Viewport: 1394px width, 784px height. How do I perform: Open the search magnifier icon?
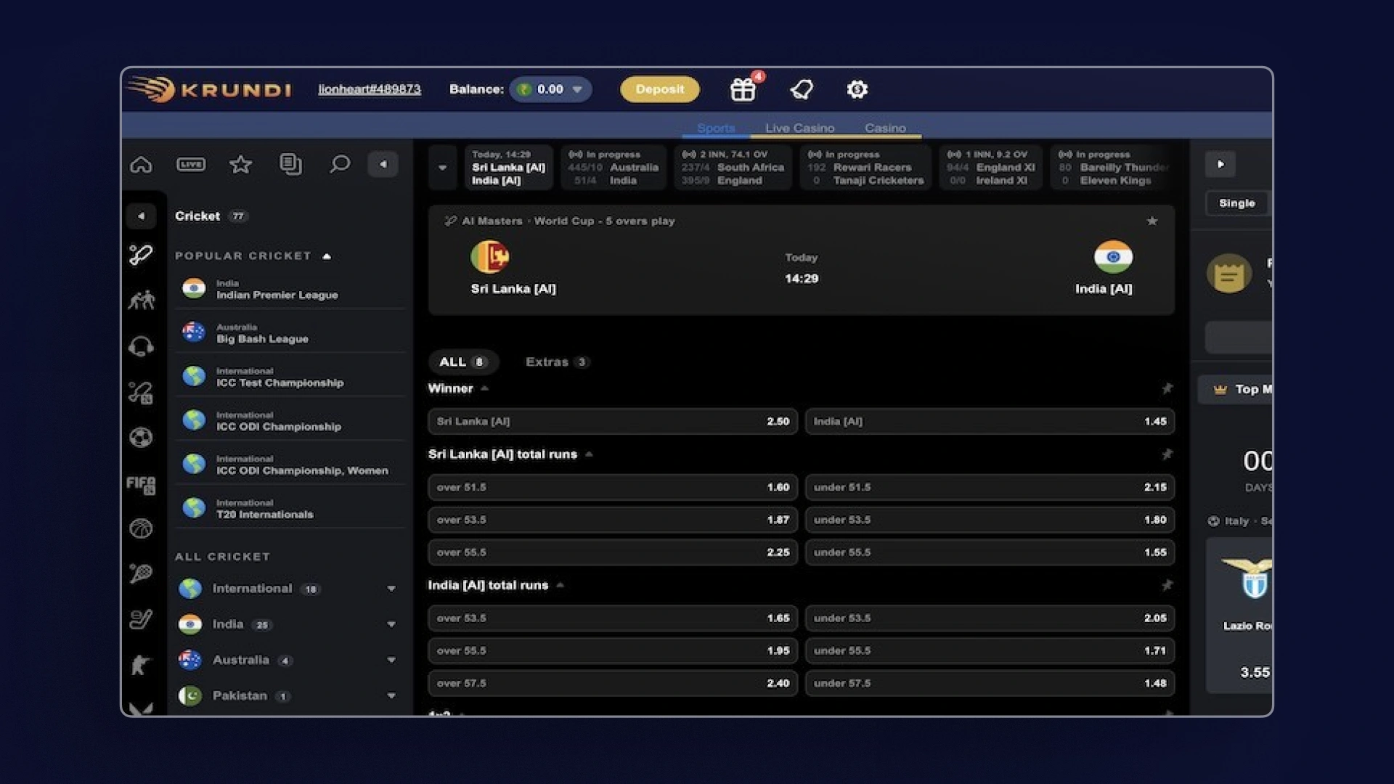click(x=339, y=164)
